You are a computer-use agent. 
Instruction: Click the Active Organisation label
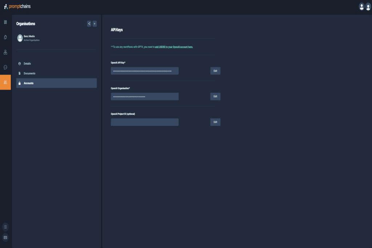tap(32, 40)
